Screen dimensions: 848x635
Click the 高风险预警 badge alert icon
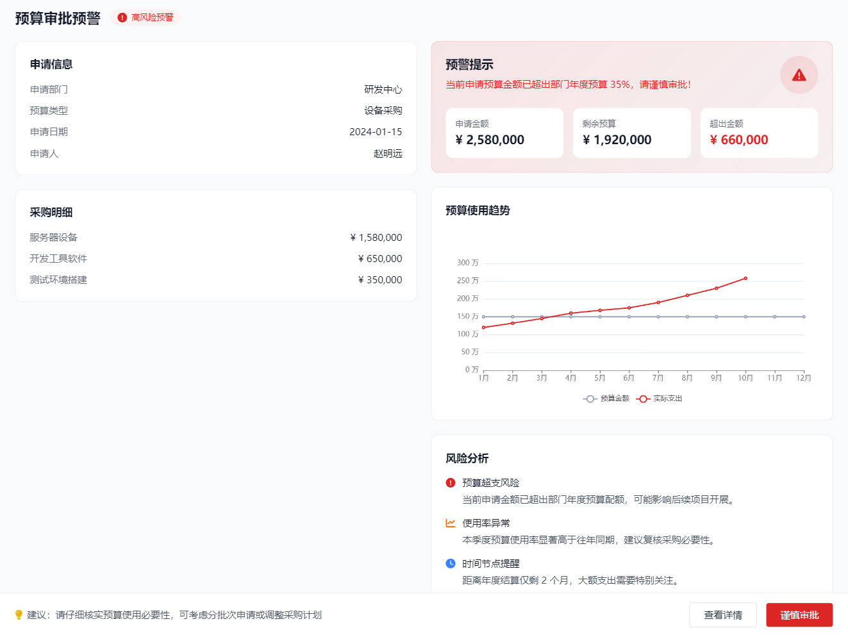click(x=122, y=18)
